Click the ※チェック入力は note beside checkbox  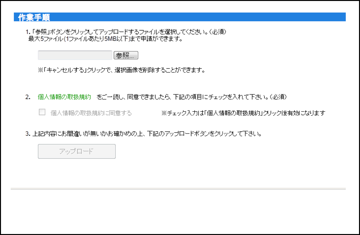click(243, 113)
